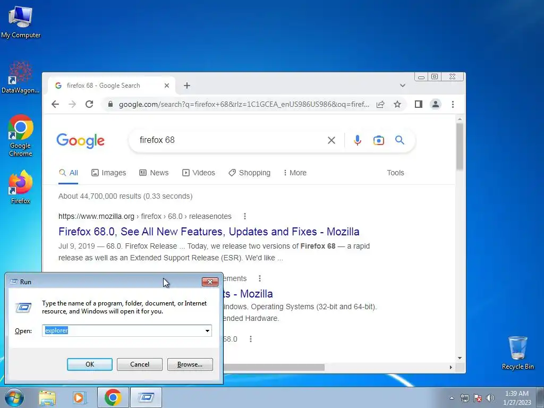Clear the Google search box with X
544x408 pixels.
pyautogui.click(x=331, y=140)
